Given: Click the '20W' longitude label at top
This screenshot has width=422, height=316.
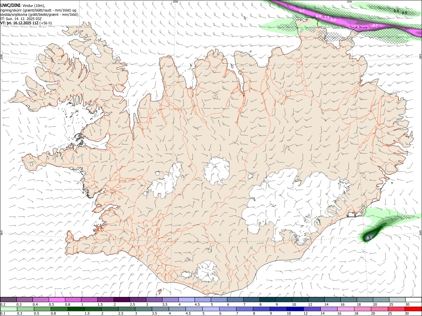Looking at the screenshot, I should pos(175,2).
